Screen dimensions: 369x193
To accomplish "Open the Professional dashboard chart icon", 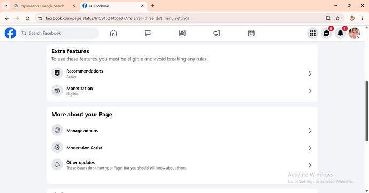I will click(x=182, y=33).
